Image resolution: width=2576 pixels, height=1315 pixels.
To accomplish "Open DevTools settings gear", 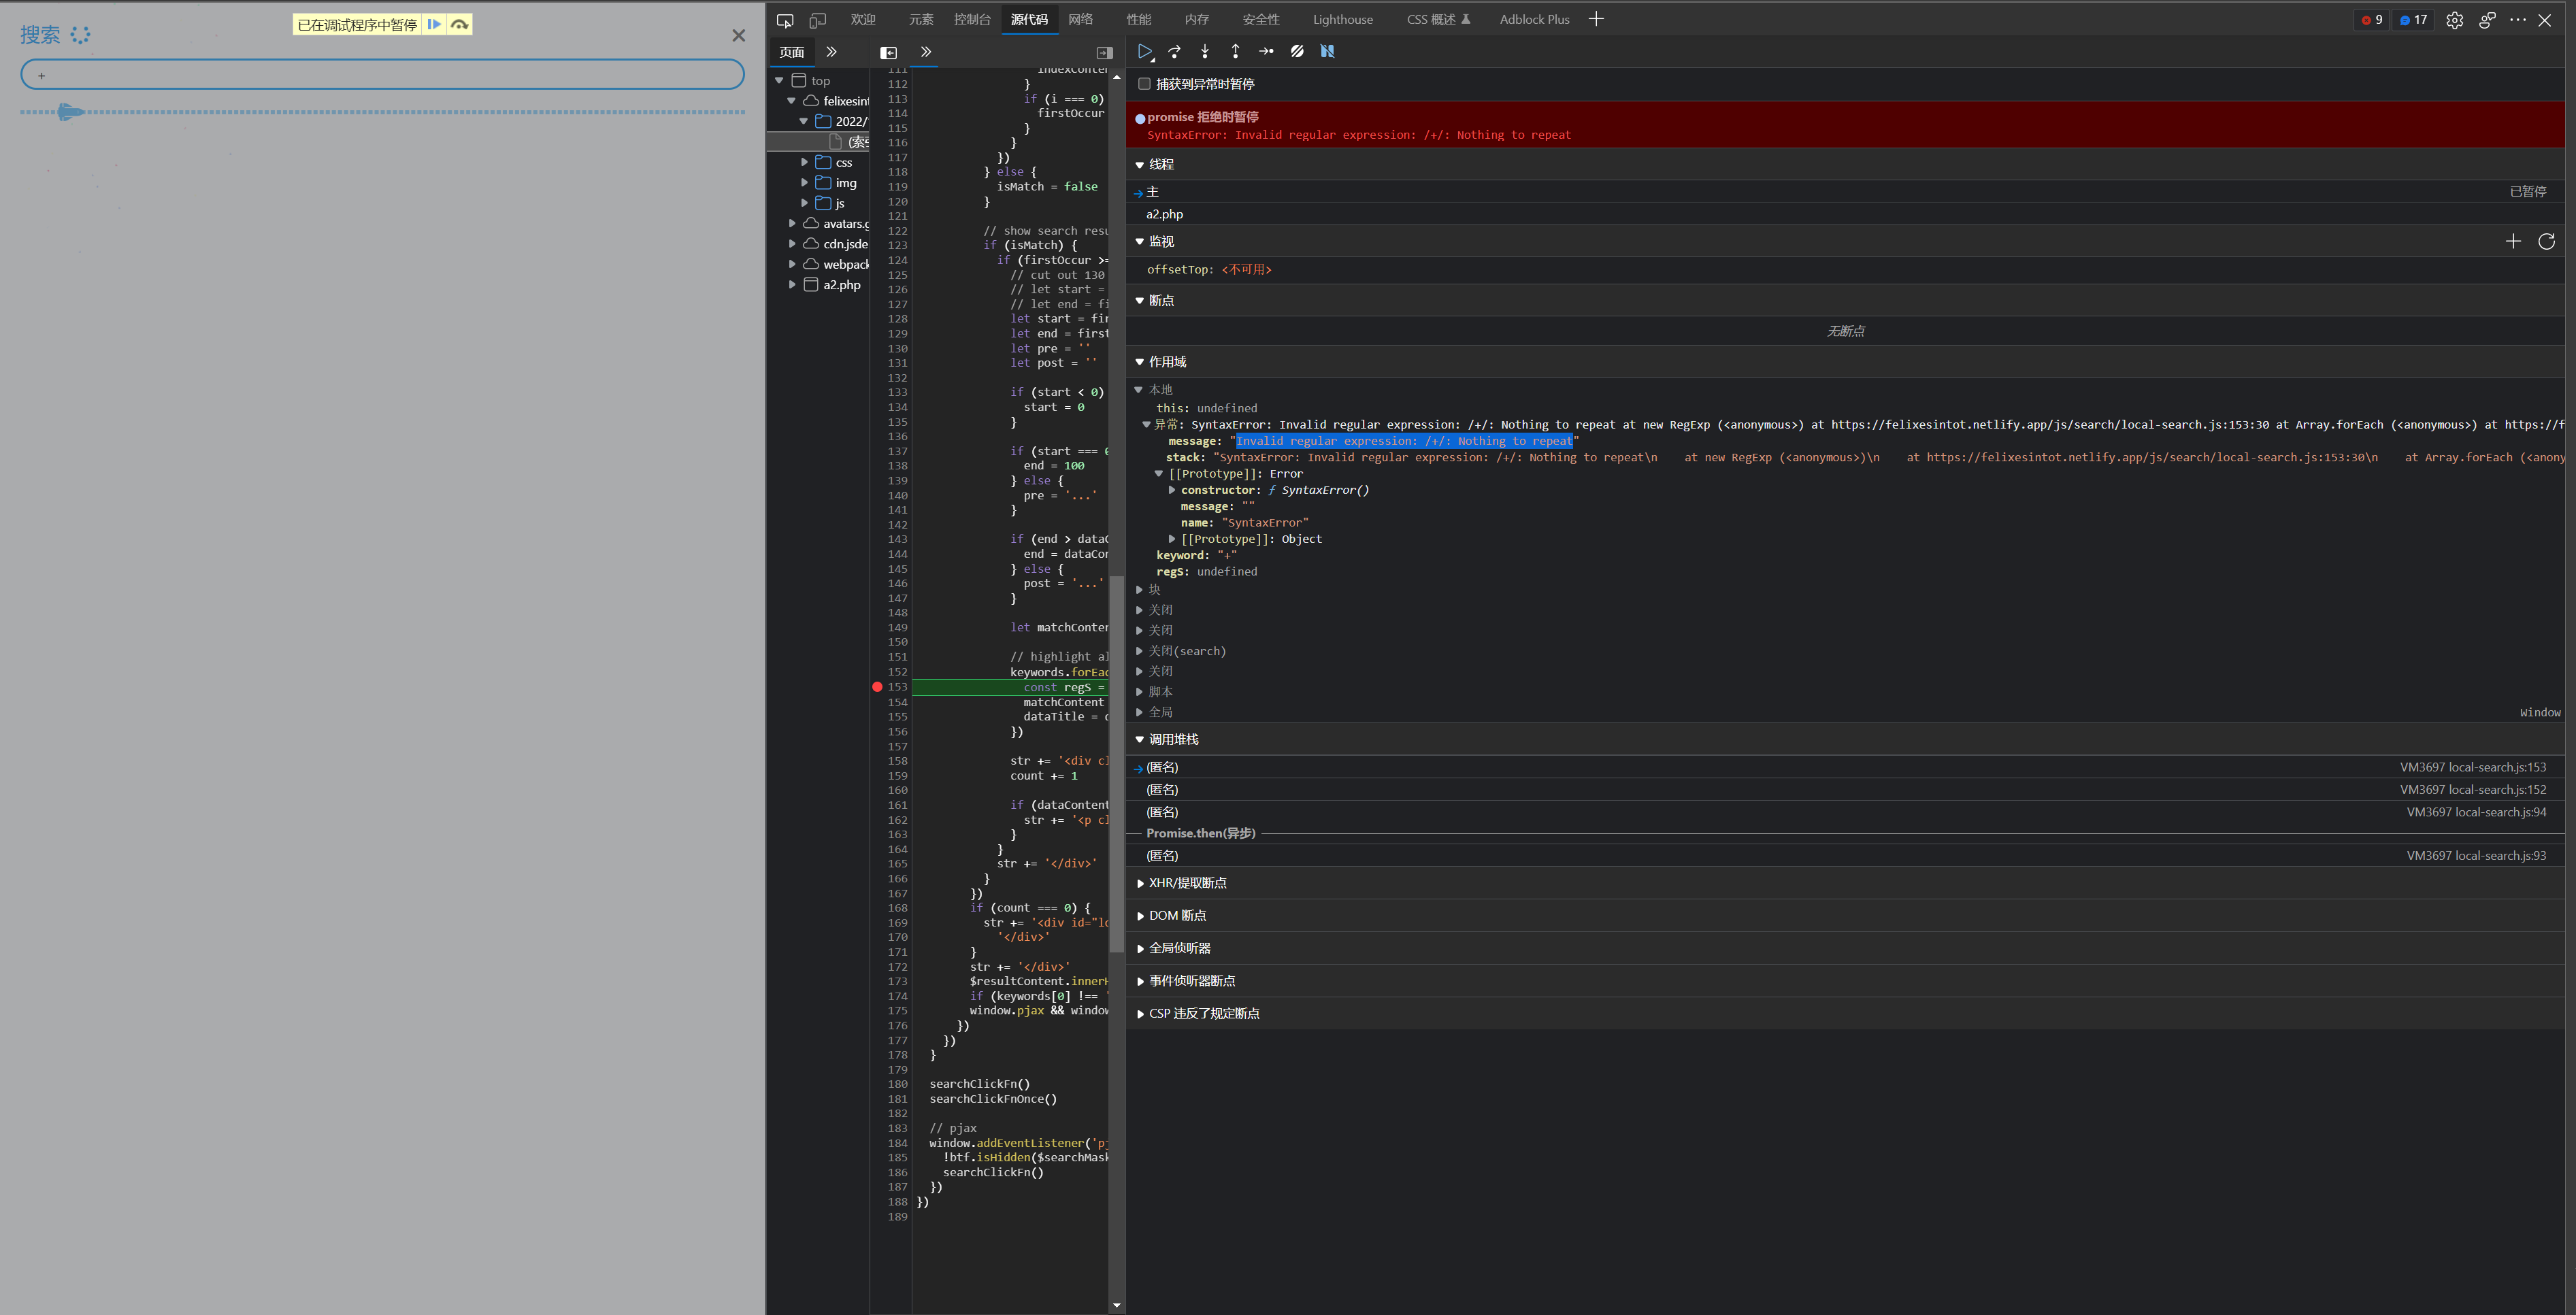I will click(x=2455, y=20).
